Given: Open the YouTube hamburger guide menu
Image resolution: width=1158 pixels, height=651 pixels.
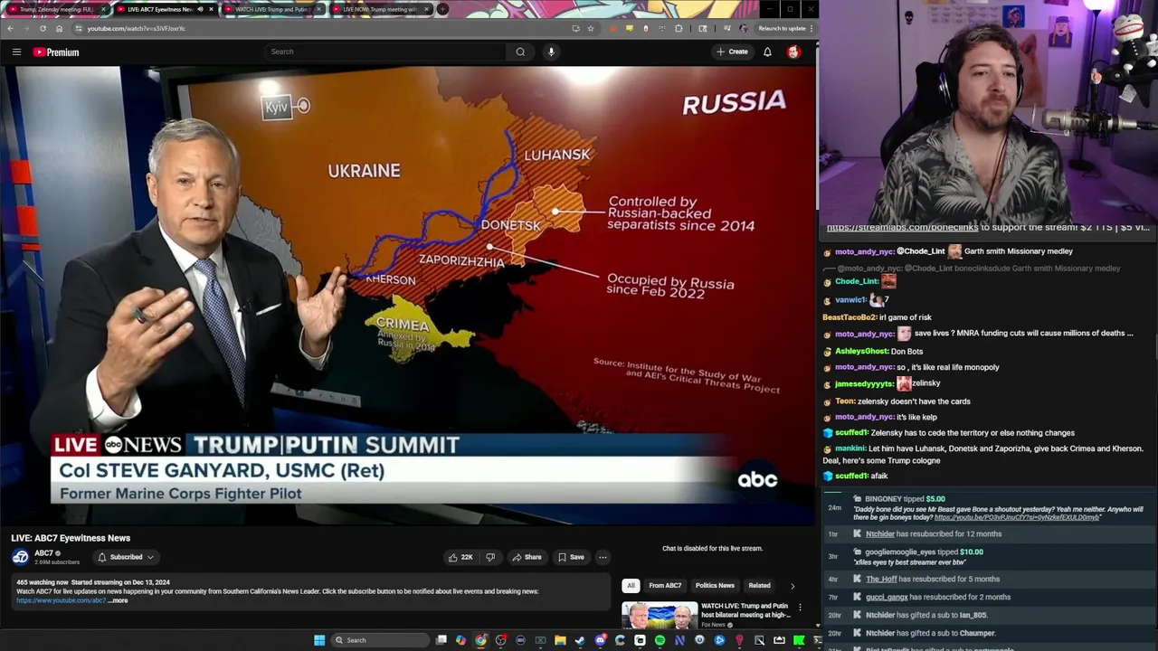Looking at the screenshot, I should point(16,52).
